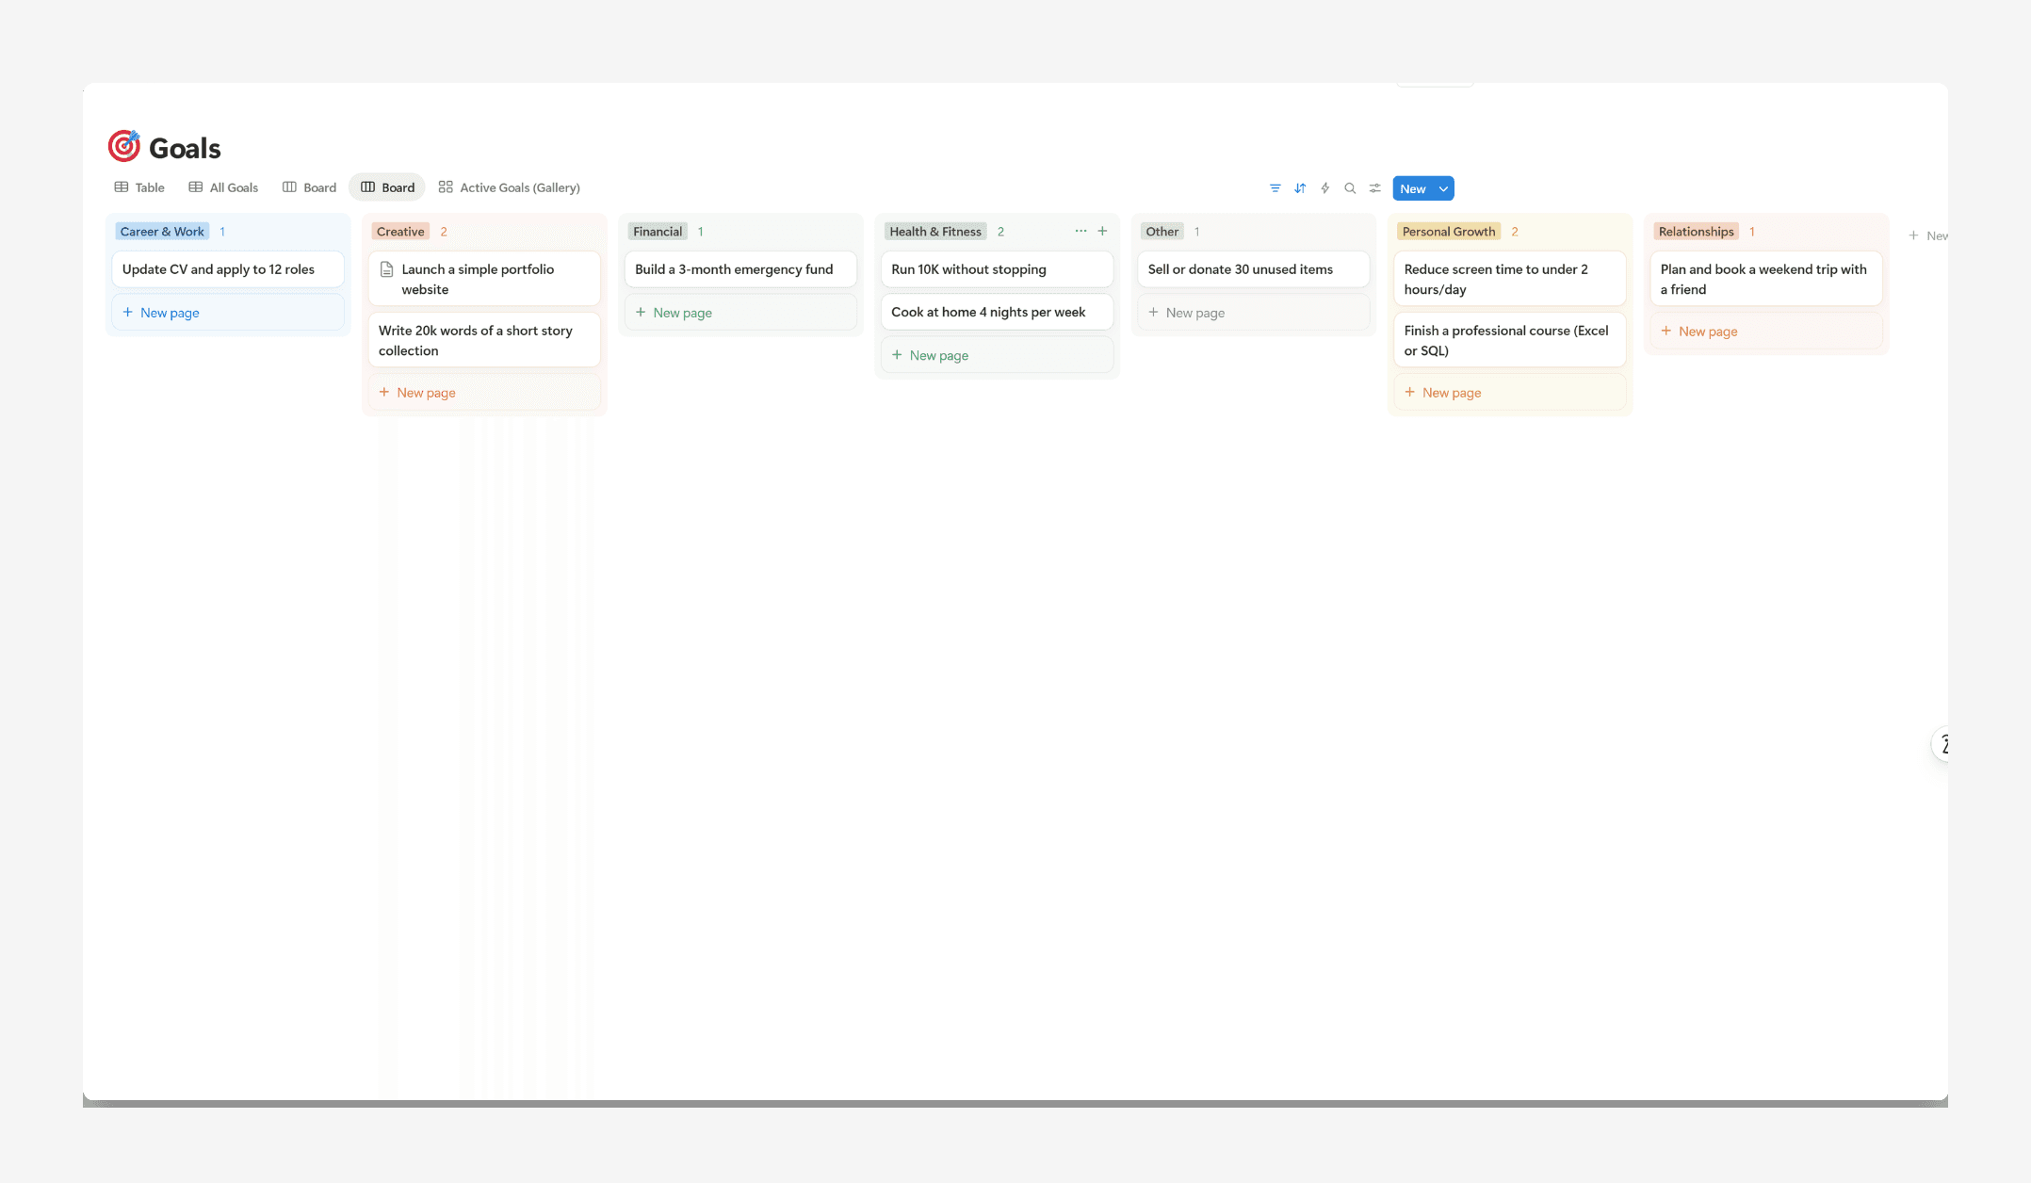Viewport: 2031px width, 1183px height.
Task: Click the plus icon in the Health & Fitness header
Action: point(1102,231)
